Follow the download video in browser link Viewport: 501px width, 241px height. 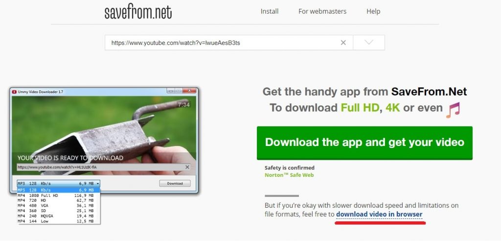tap(379, 214)
